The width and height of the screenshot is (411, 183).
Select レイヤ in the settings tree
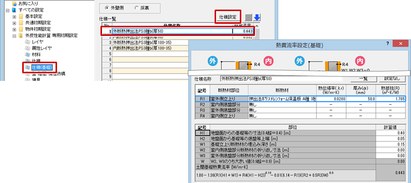click(37, 42)
